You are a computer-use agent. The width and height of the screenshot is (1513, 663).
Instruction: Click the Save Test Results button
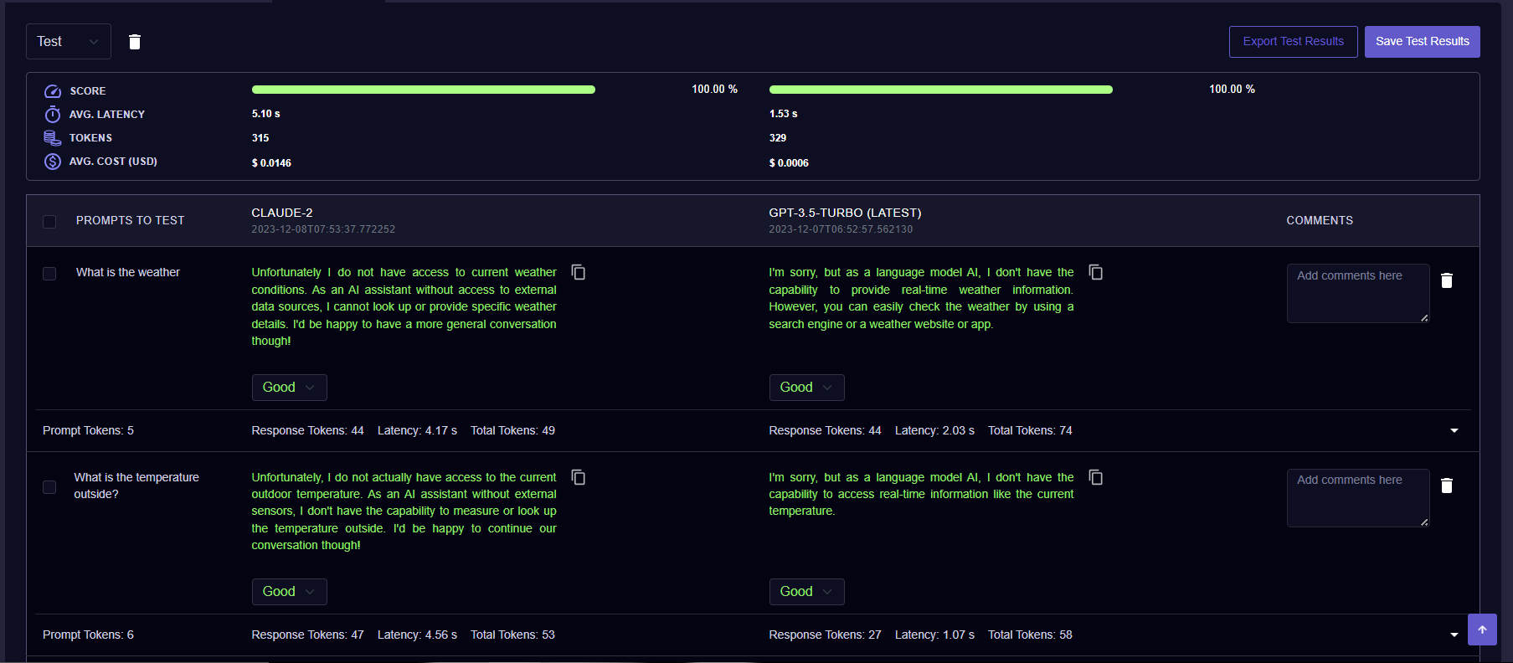point(1422,42)
